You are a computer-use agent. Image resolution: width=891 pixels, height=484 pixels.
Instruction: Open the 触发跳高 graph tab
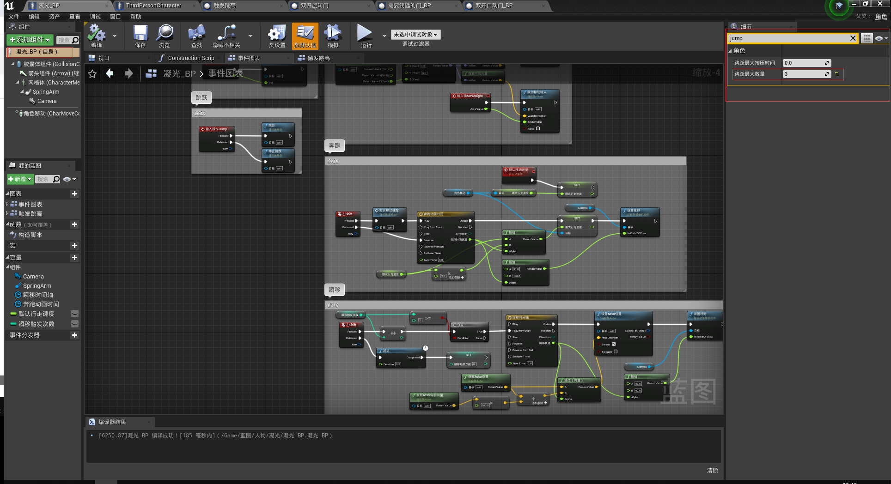click(x=319, y=58)
